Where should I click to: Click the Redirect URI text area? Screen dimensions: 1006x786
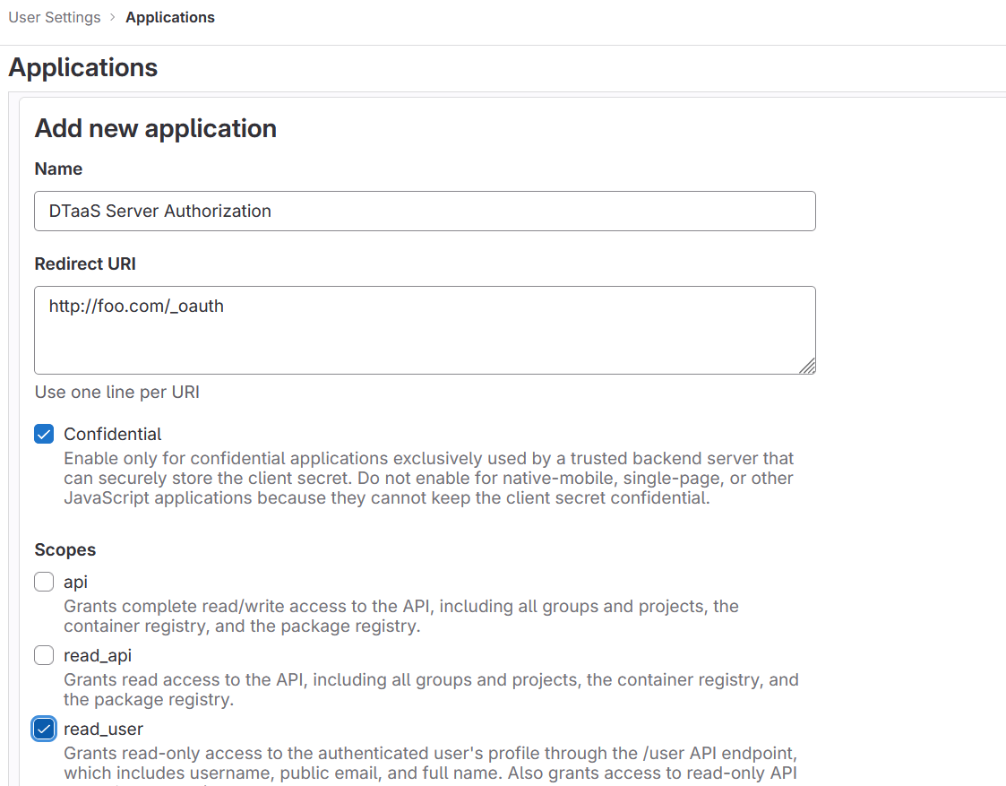pyautogui.click(x=425, y=329)
